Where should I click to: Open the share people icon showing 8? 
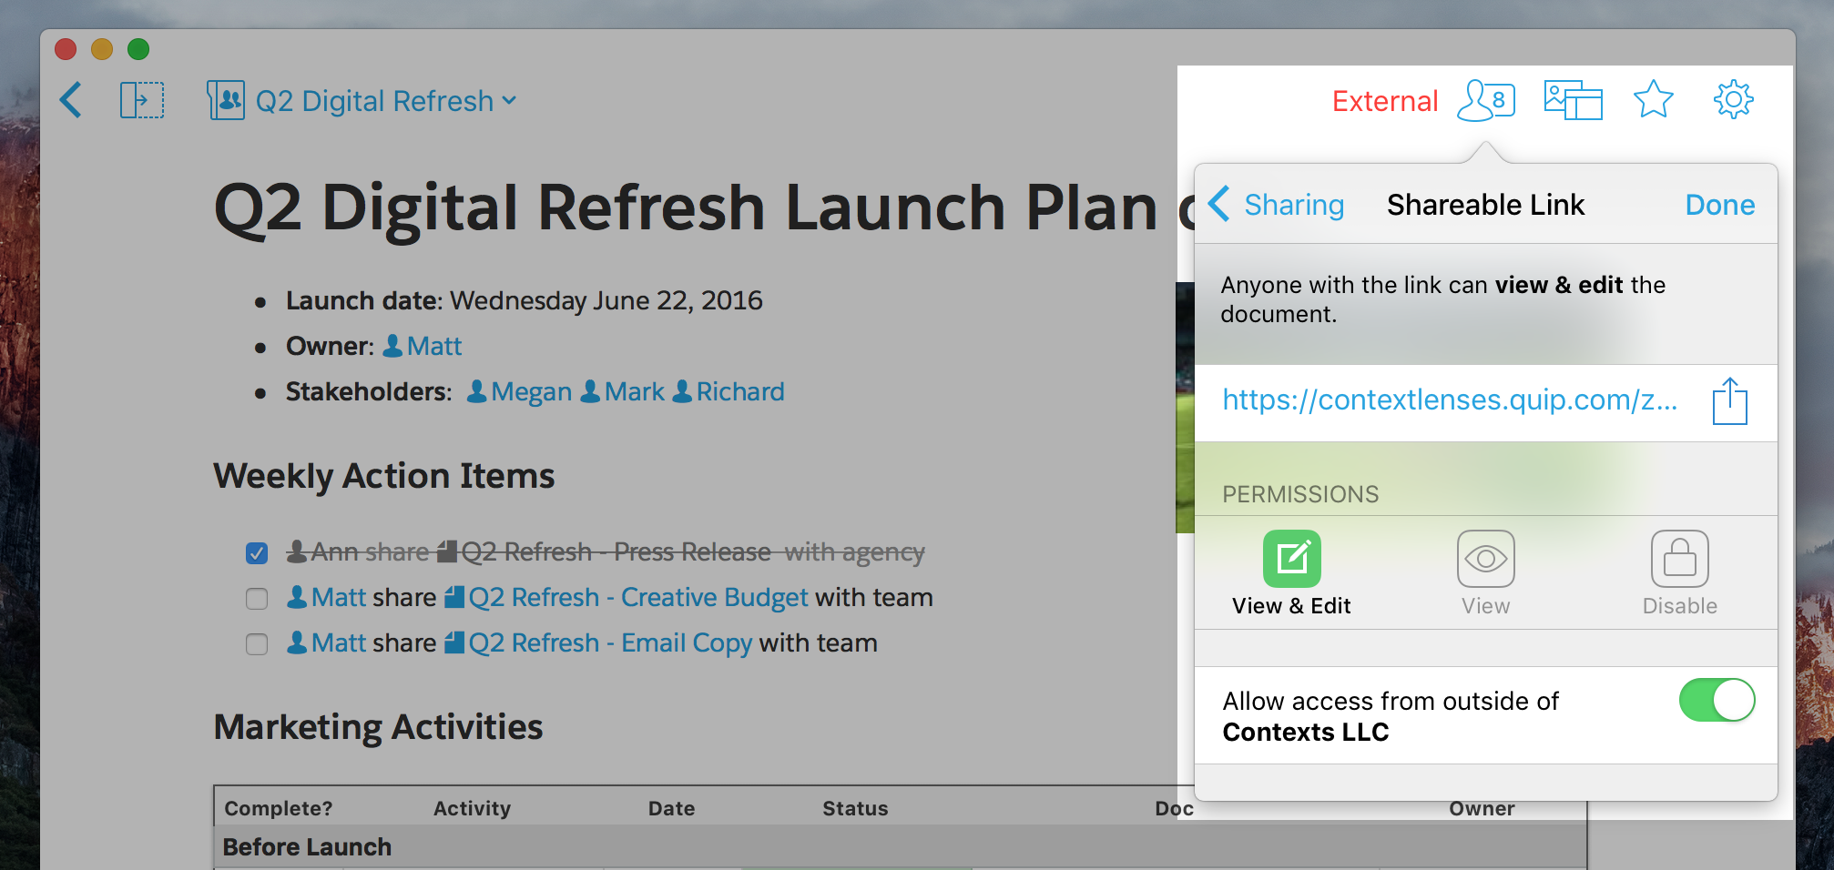pyautogui.click(x=1486, y=100)
